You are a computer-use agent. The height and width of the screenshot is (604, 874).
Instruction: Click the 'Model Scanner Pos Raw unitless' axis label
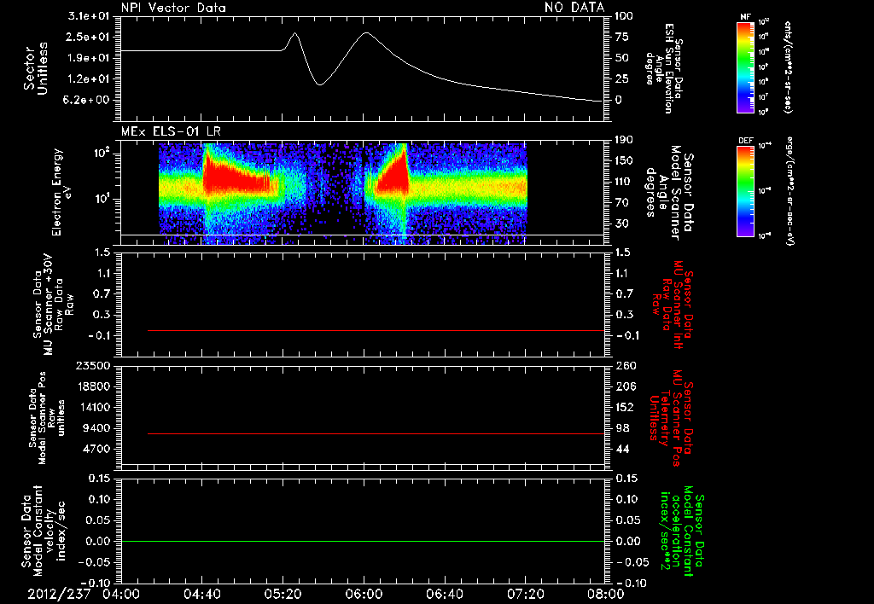point(48,418)
